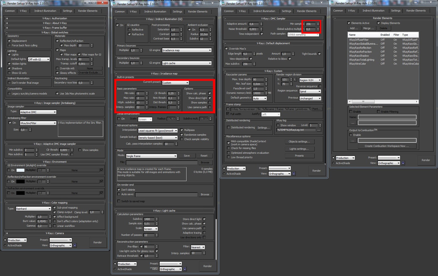This screenshot has width=438, height=276.
Task: Open the Irradiance map Current preset dropdown
Action: coord(175,83)
